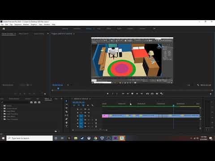Screen dimensions: 215x161
Task: Switch to Color workspace
Action: (x=99, y=29)
